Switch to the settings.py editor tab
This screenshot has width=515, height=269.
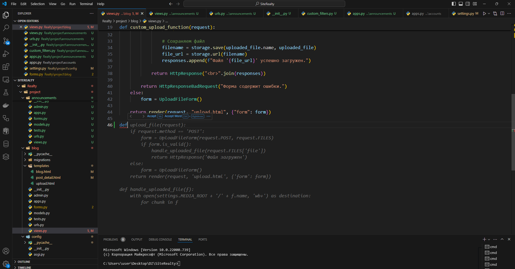[x=465, y=14]
